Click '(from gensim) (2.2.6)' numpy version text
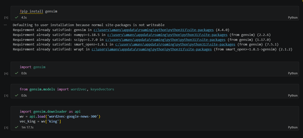Viewport: 303px width, 138px height. (250, 35)
